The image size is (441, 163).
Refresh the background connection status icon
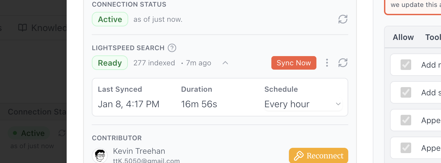pos(62,133)
